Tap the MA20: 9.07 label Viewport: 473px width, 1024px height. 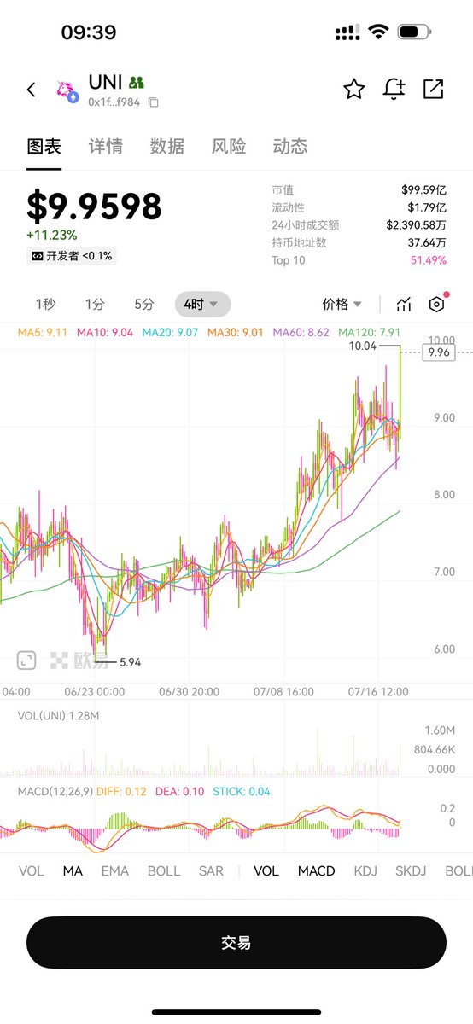point(170,332)
